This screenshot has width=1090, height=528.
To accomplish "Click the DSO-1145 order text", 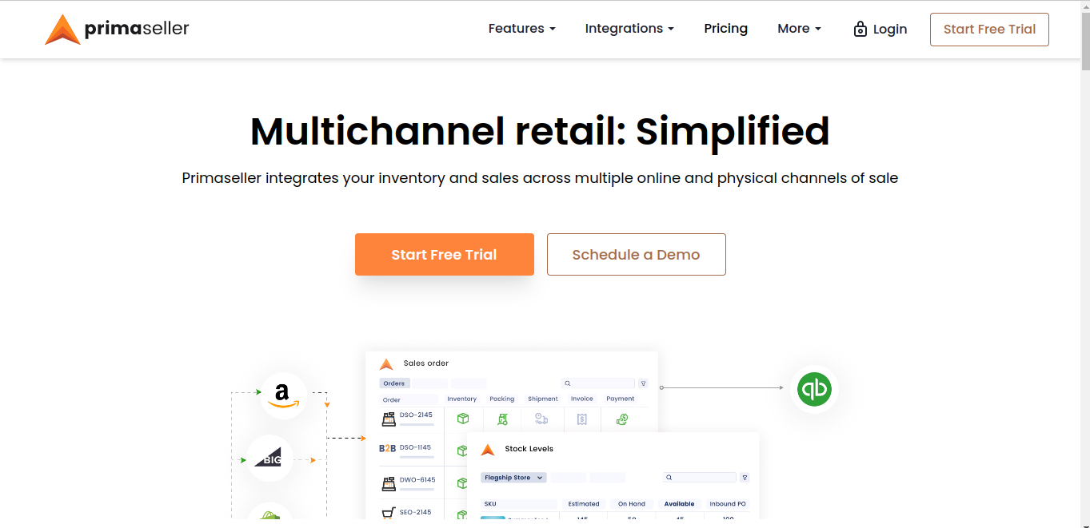I will (415, 448).
